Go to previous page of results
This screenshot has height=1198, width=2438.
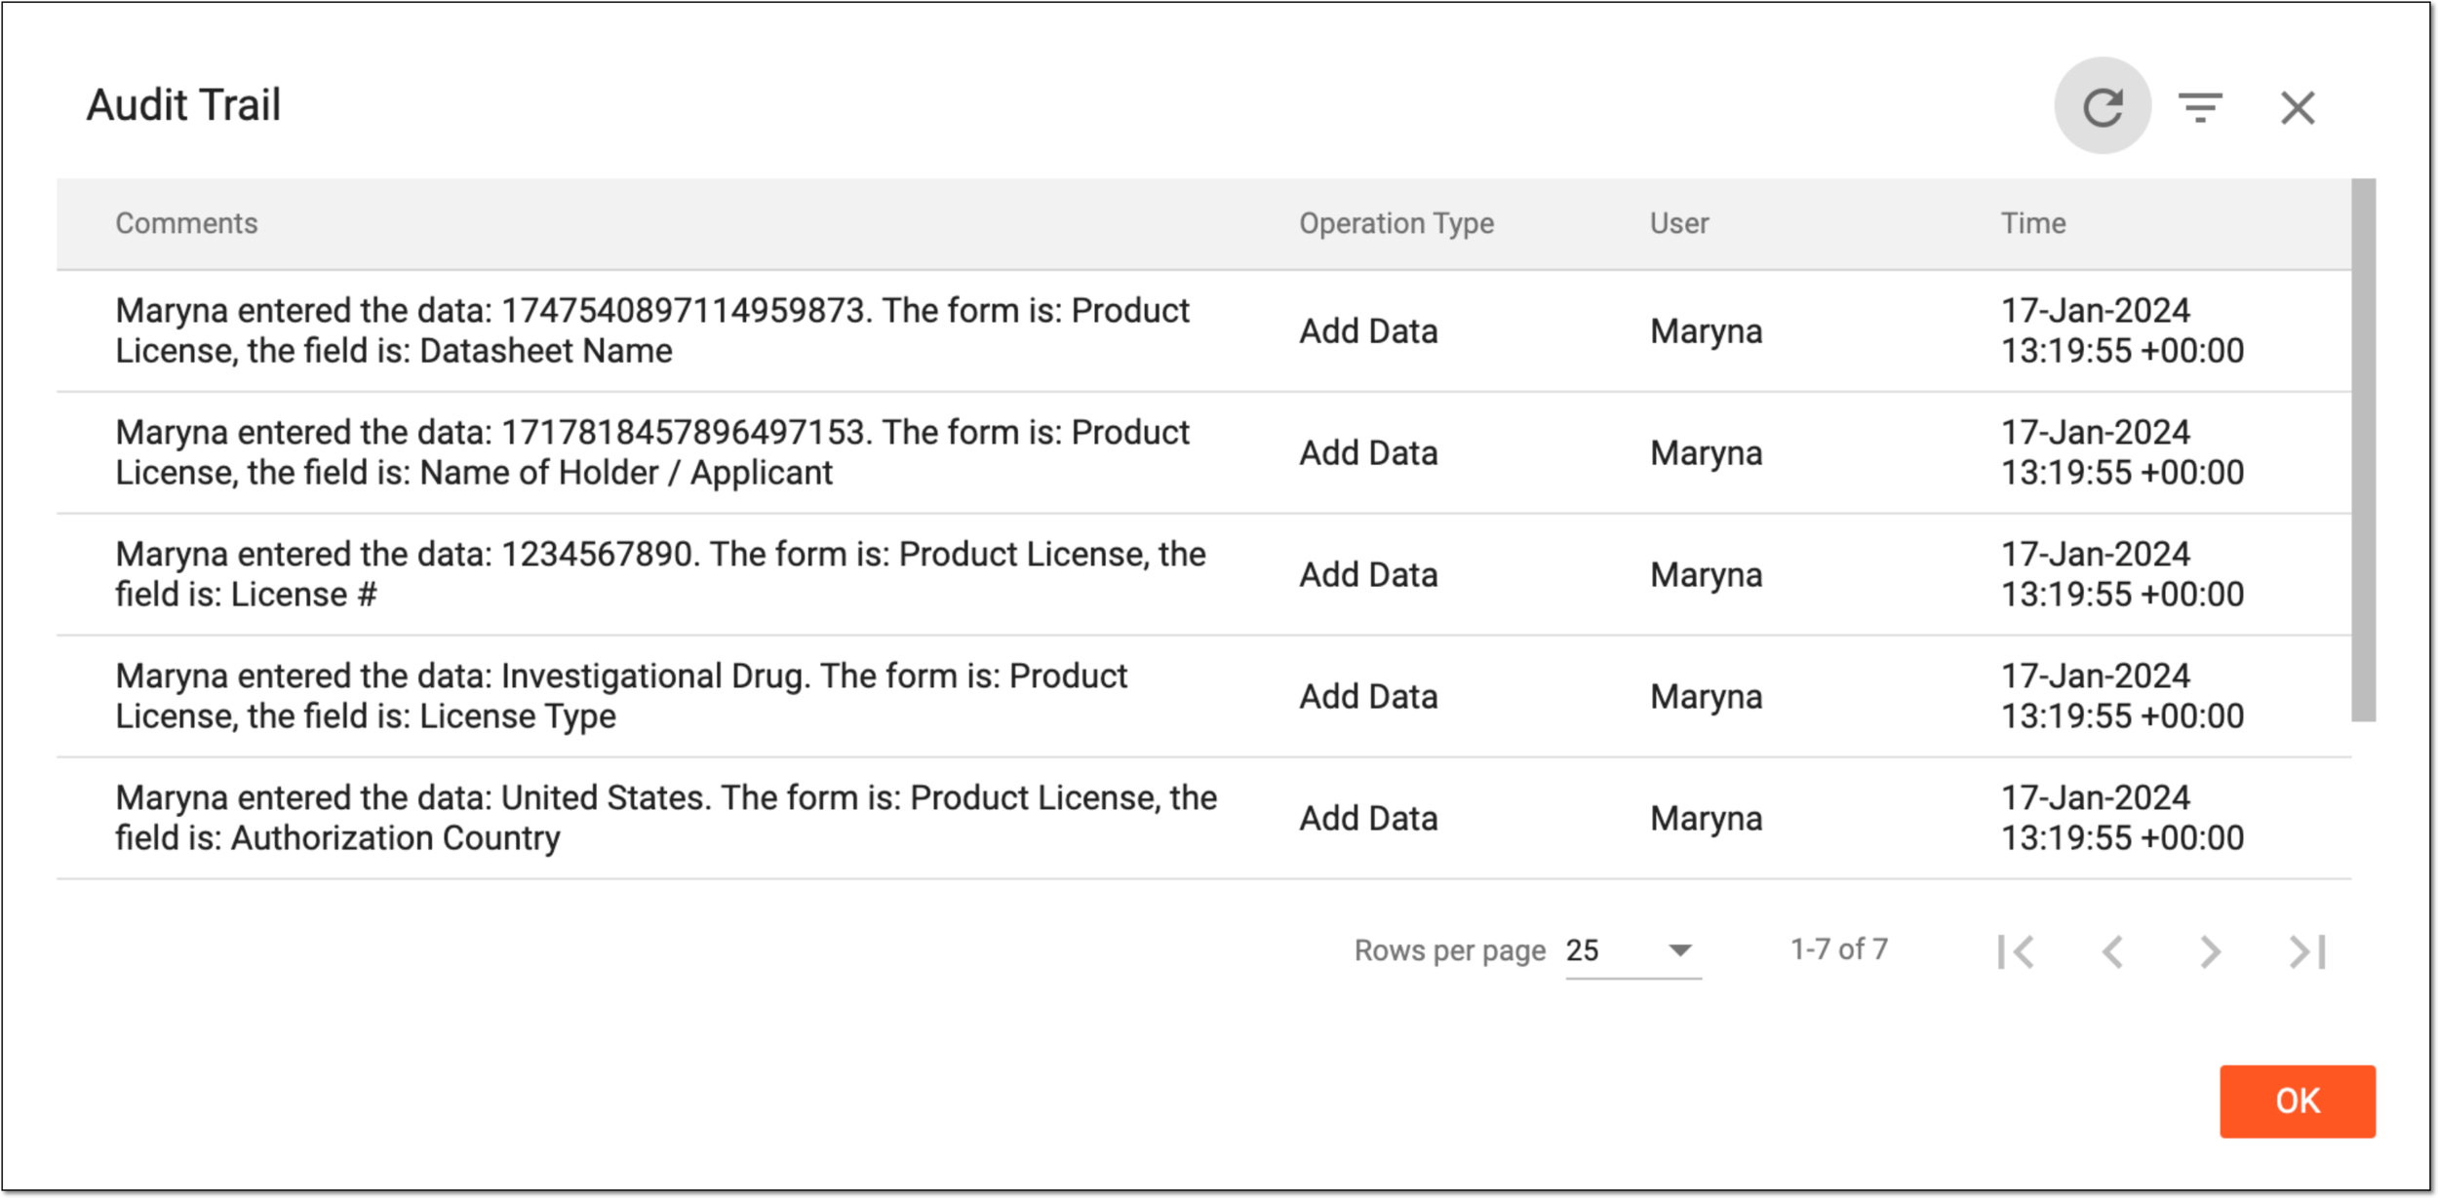coord(2112,951)
